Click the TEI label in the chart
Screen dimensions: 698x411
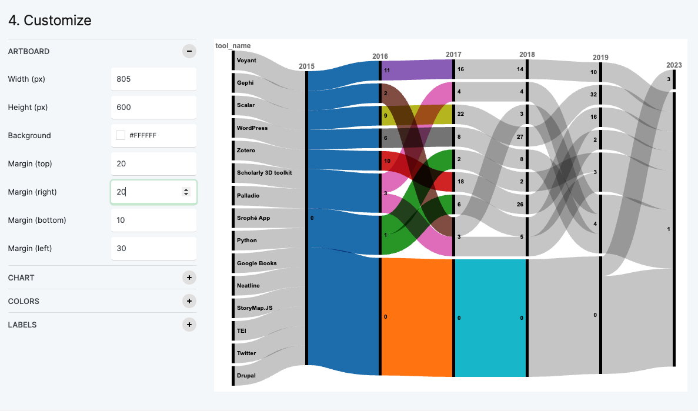click(241, 331)
